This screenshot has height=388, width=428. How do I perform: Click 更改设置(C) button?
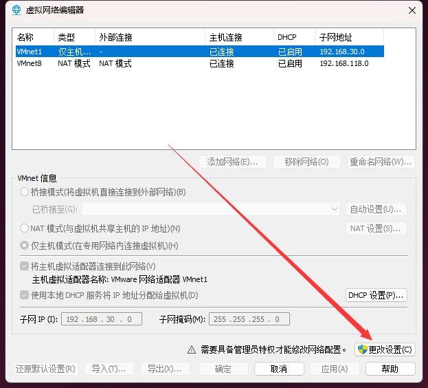pyautogui.click(x=385, y=349)
